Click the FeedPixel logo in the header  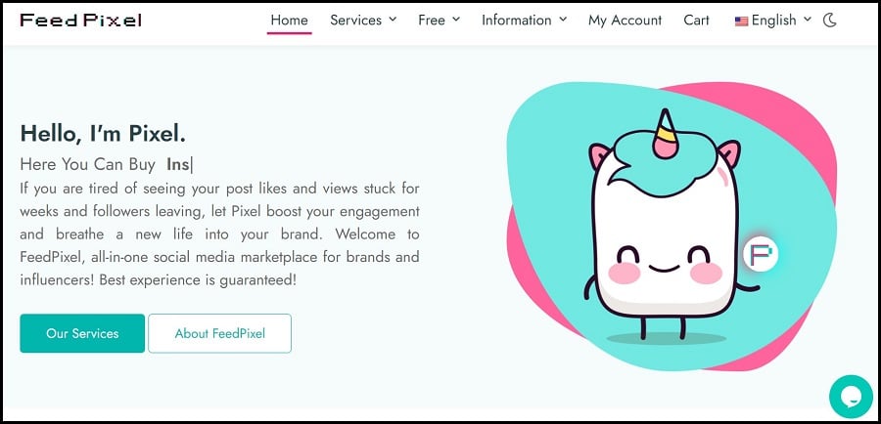pos(80,21)
